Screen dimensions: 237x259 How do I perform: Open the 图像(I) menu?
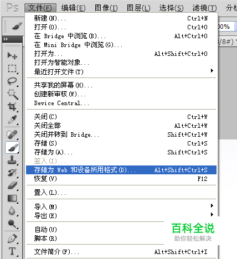(x=106, y=8)
